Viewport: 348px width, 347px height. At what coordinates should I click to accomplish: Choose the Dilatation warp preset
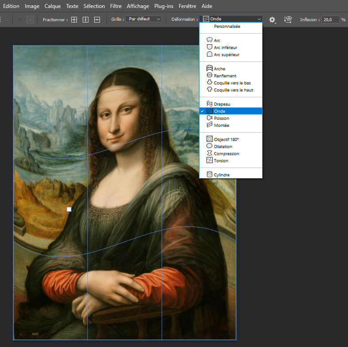(x=231, y=146)
